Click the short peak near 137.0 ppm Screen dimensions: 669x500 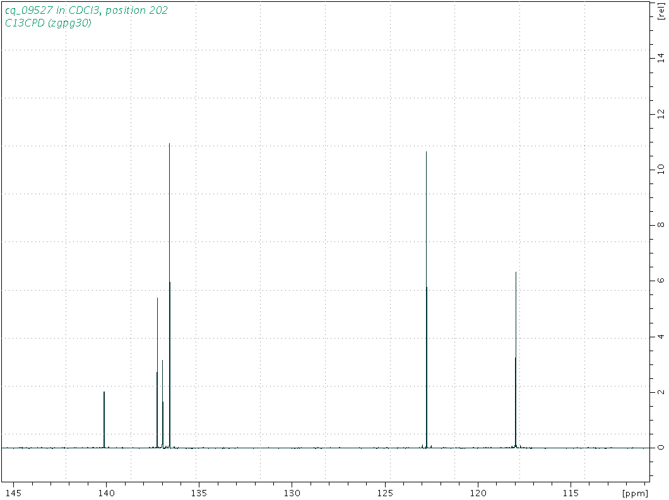pyautogui.click(x=163, y=404)
